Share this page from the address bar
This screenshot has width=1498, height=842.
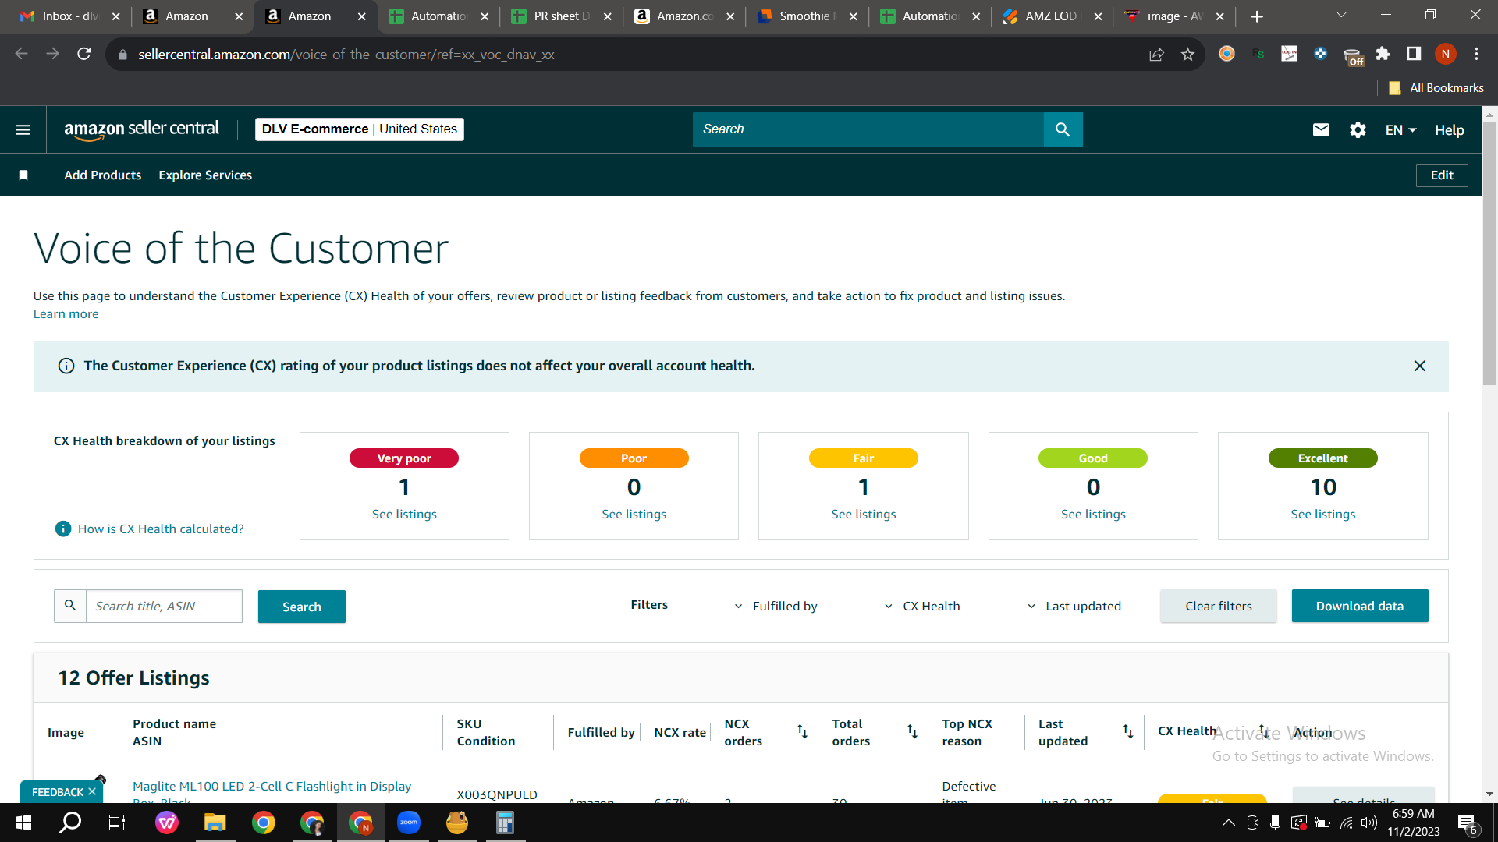tap(1156, 54)
